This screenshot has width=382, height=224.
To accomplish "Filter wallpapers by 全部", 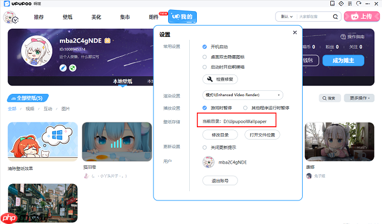I will click(x=12, y=109).
